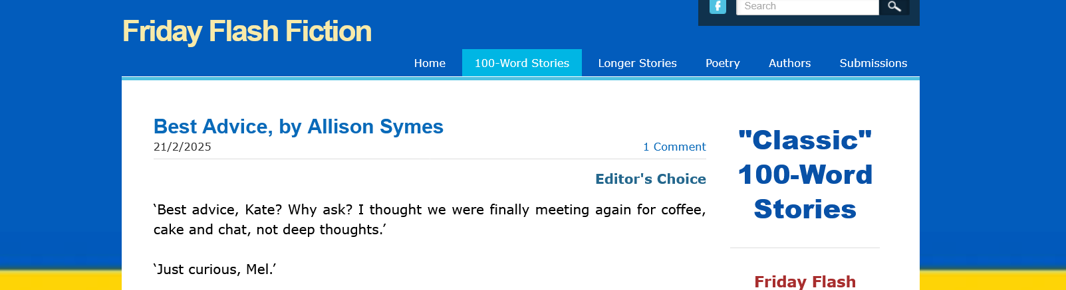Open the Longer Stories menu
The height and width of the screenshot is (290, 1066).
pos(637,63)
